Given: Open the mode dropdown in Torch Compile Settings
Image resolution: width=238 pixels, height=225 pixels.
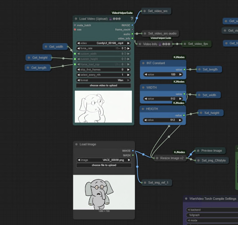Looking at the screenshot, I should (x=212, y=221).
